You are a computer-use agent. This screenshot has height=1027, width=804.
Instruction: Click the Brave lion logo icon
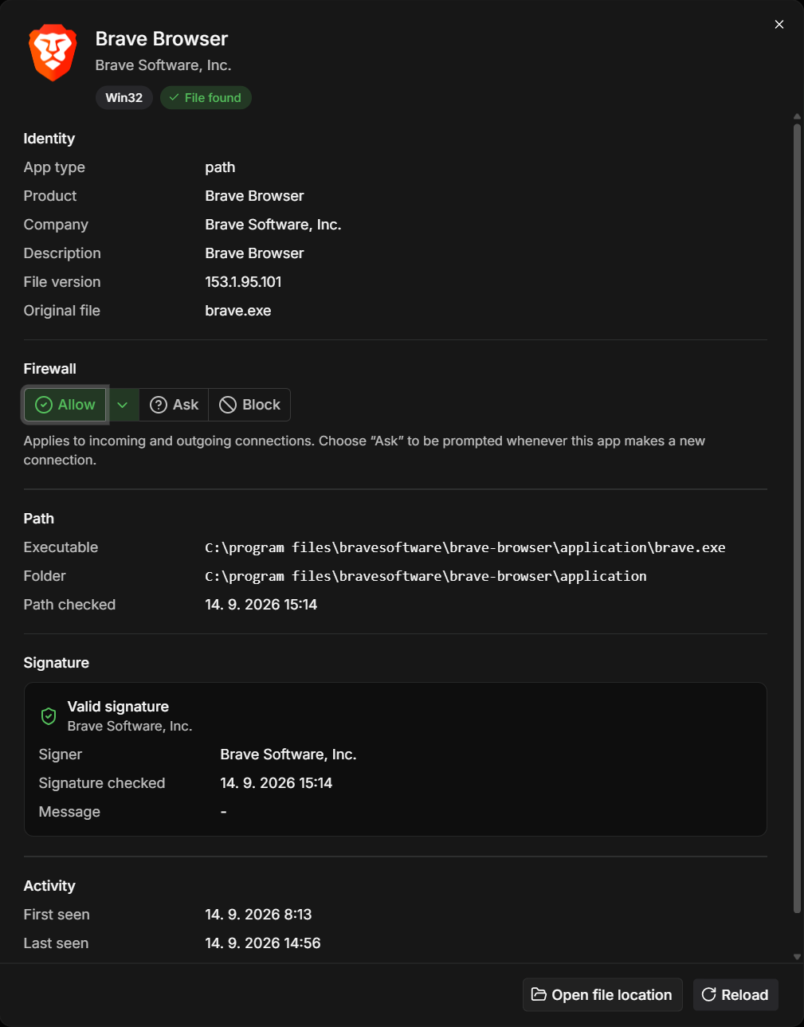coord(53,53)
